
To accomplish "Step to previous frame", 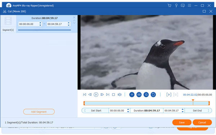I will [90, 94].
